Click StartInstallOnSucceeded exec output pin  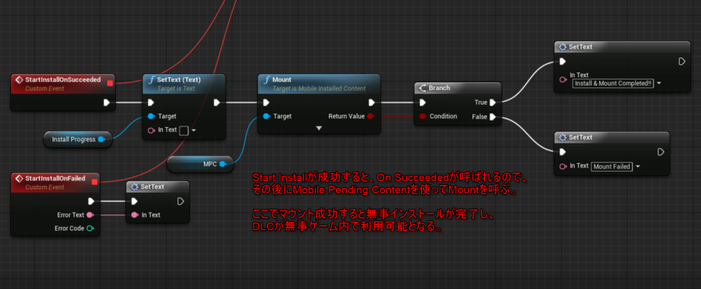106,102
